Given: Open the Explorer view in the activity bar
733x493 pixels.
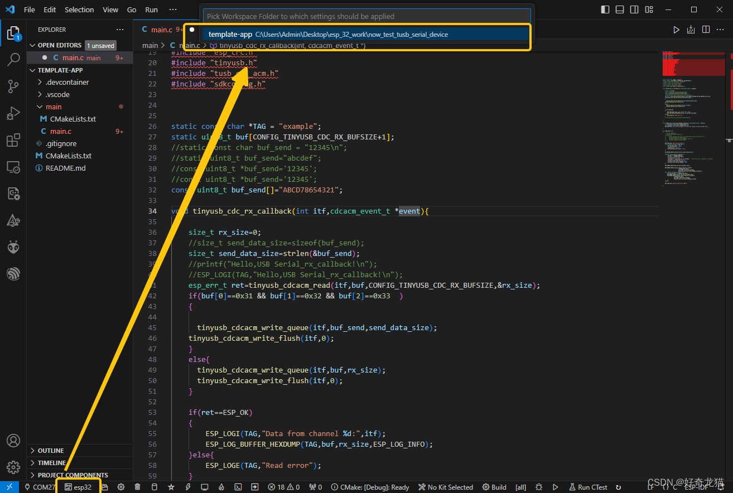Looking at the screenshot, I should 13,33.
